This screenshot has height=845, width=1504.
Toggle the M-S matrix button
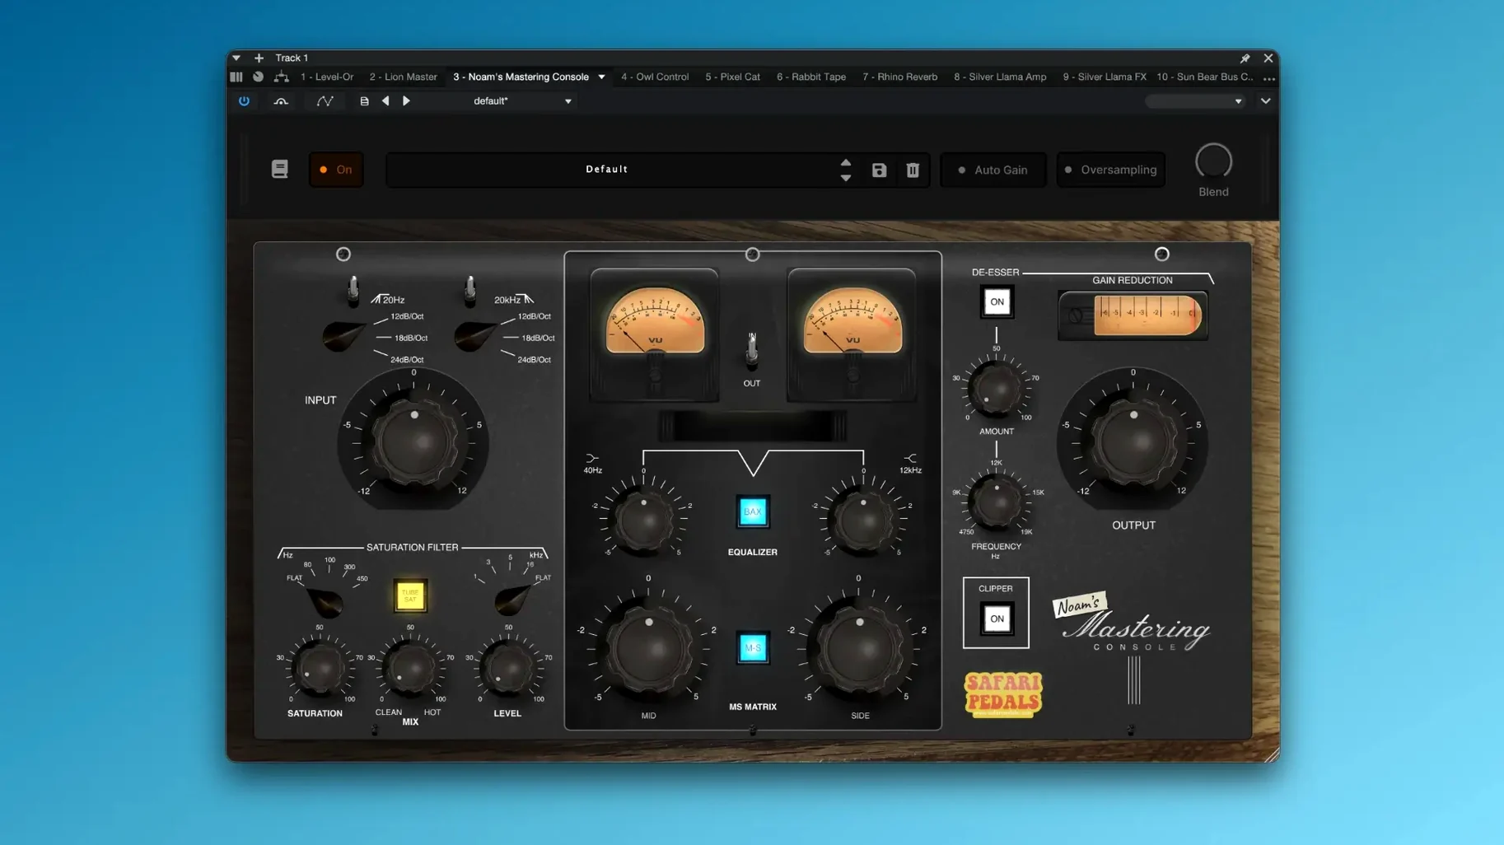(x=753, y=648)
